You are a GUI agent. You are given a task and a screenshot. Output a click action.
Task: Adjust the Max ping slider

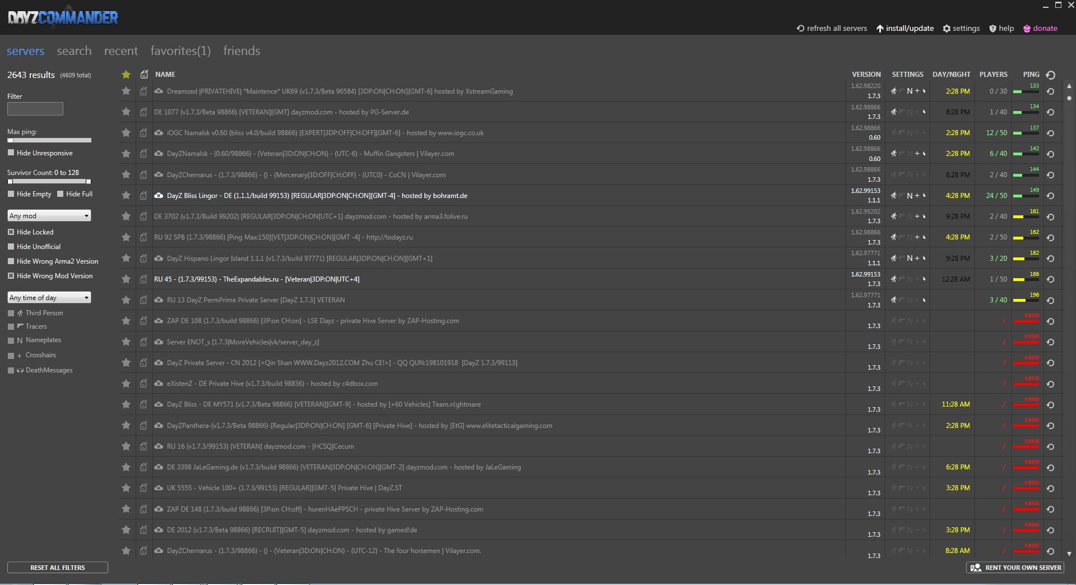tap(49, 140)
